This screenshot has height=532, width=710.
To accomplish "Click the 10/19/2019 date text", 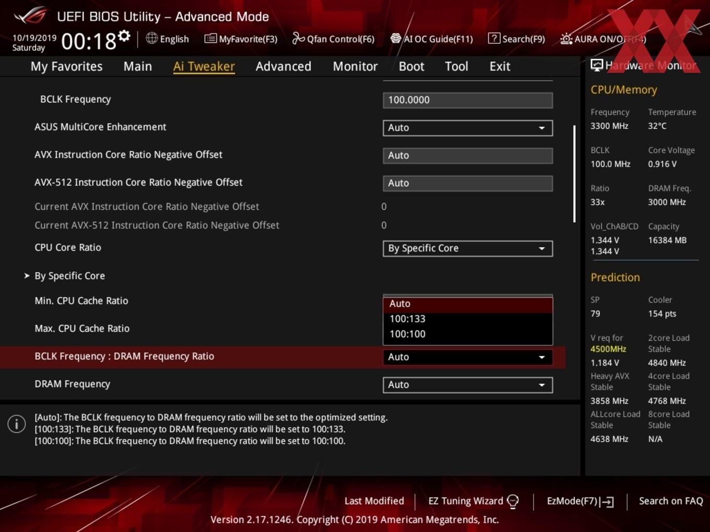I will [34, 38].
